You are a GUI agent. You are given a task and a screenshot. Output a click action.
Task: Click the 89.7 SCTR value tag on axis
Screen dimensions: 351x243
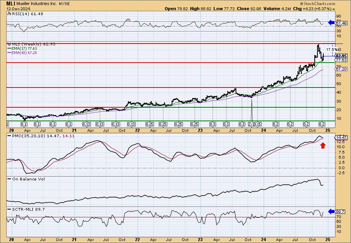point(340,212)
